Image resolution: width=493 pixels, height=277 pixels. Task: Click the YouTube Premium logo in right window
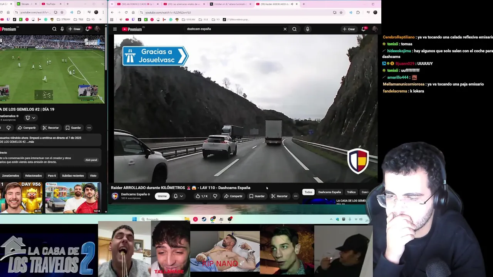132,29
